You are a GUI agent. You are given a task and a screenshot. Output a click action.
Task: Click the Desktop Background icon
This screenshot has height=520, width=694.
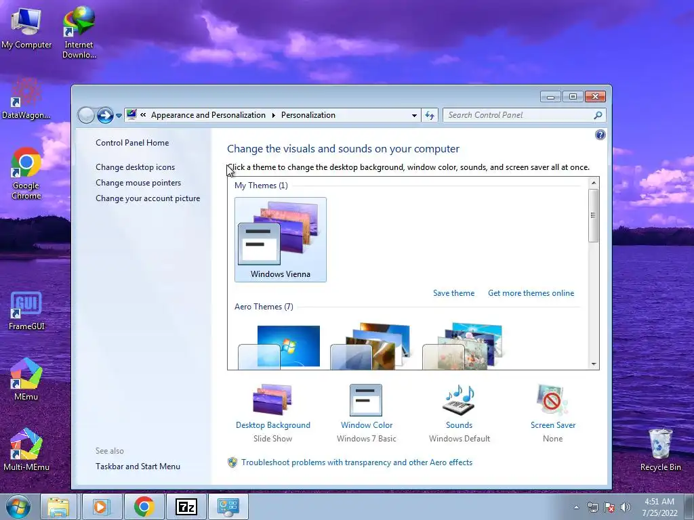tap(272, 399)
